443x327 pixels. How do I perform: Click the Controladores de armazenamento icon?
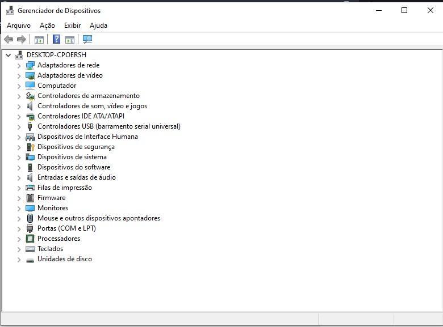(30, 96)
